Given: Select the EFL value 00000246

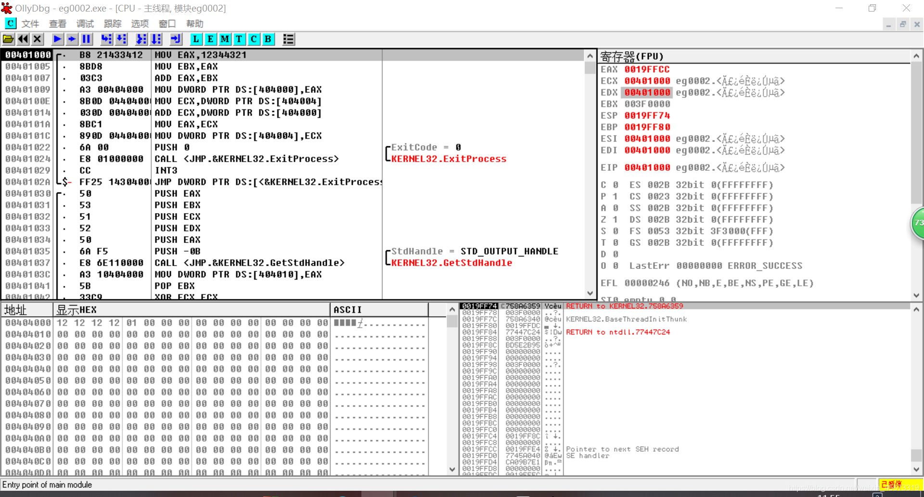Looking at the screenshot, I should coord(647,283).
